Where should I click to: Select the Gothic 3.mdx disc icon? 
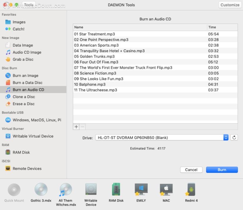pos(41,189)
